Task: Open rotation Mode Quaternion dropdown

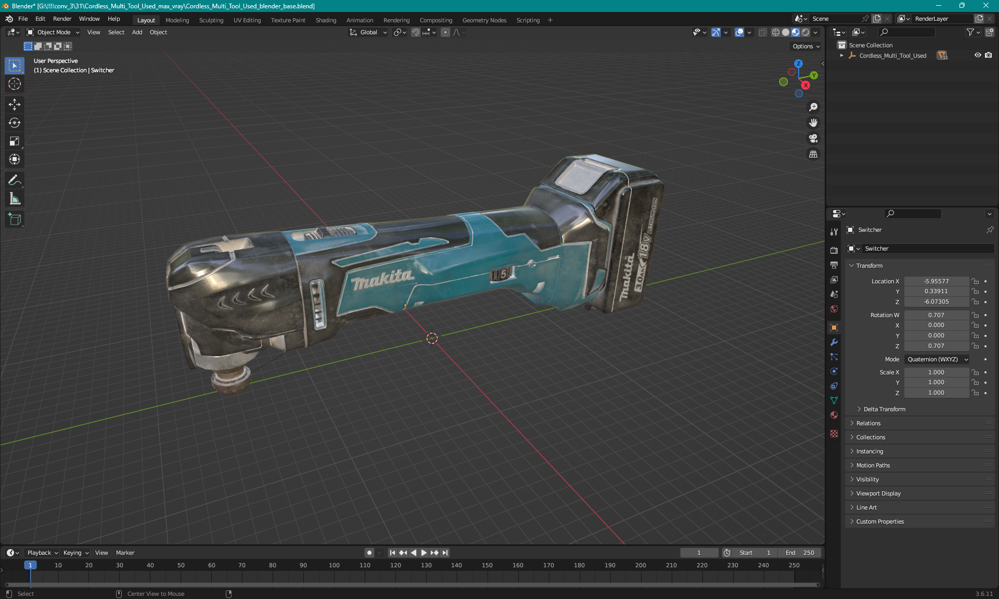Action: click(x=937, y=359)
